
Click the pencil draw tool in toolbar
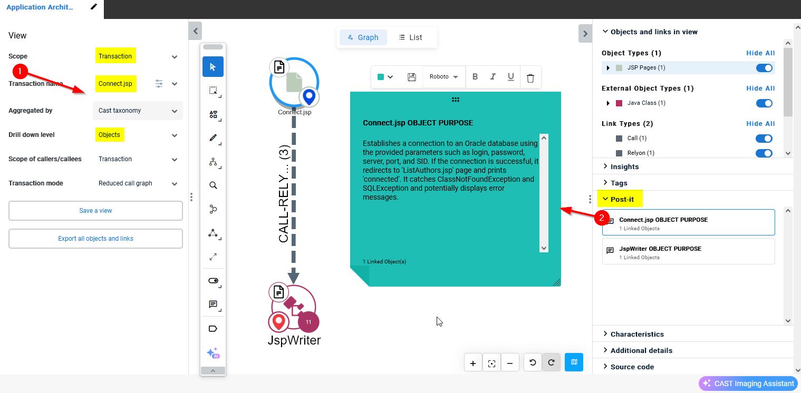pyautogui.click(x=213, y=138)
